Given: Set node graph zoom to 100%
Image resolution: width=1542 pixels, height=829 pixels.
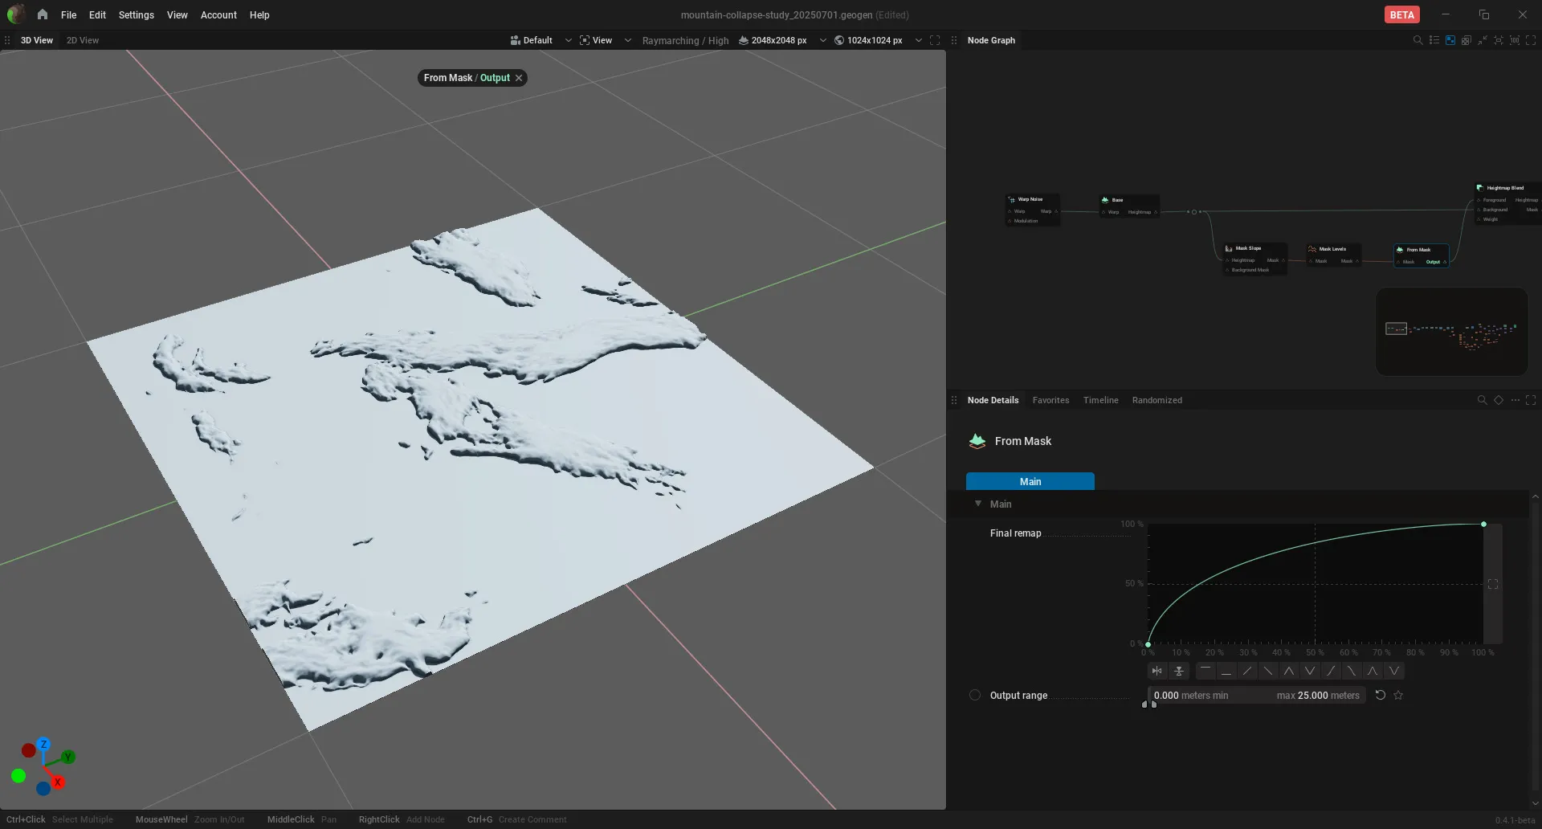Looking at the screenshot, I should (x=1515, y=40).
